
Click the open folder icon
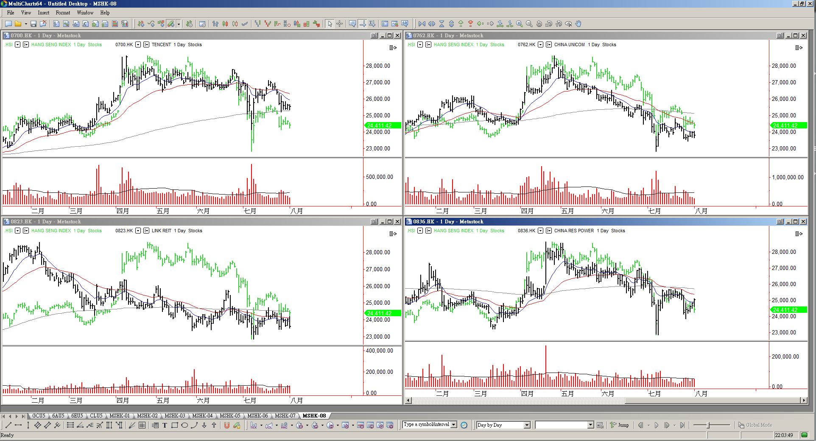coord(18,24)
